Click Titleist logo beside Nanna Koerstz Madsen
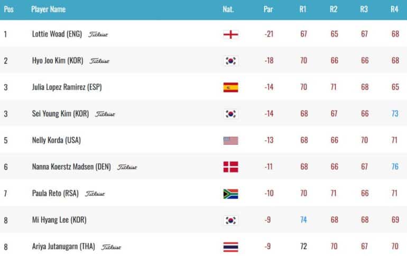The width and height of the screenshot is (407, 256). click(x=127, y=167)
